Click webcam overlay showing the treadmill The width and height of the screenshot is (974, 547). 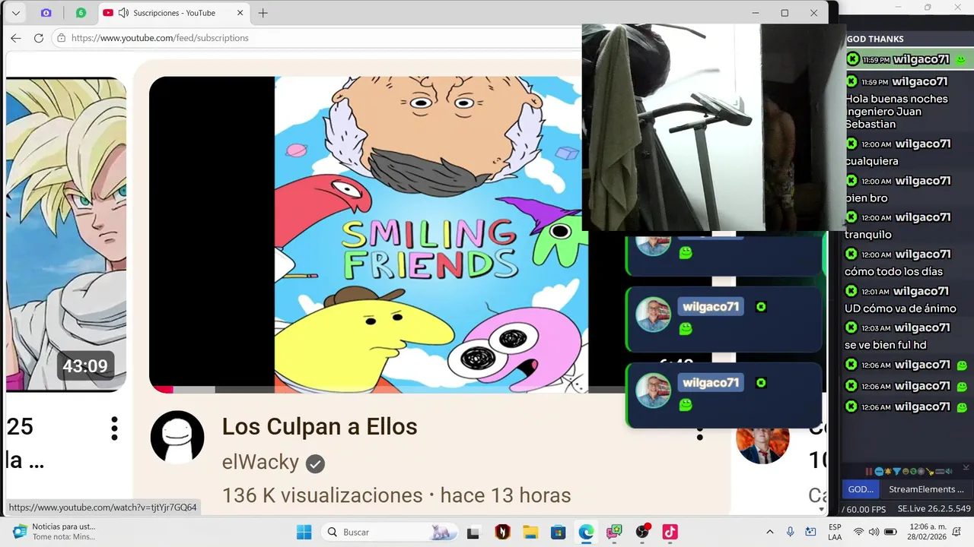[714, 127]
